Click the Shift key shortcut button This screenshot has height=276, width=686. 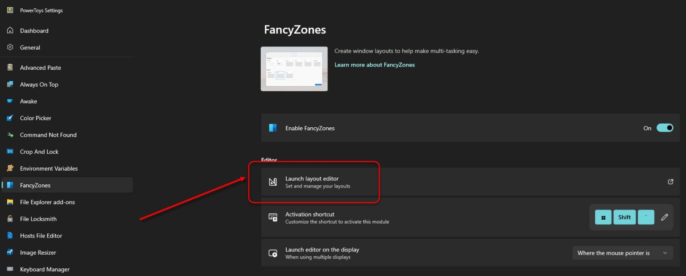click(624, 217)
